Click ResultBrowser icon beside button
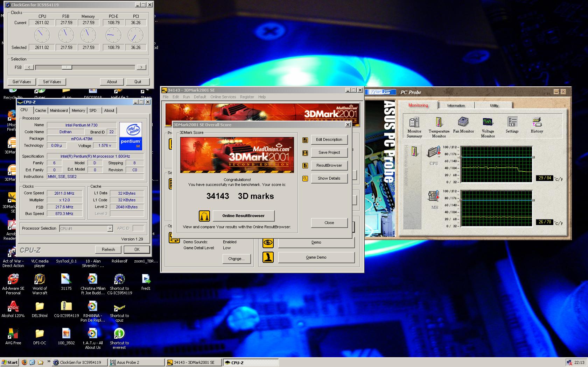The height and width of the screenshot is (367, 588). pyautogui.click(x=305, y=166)
